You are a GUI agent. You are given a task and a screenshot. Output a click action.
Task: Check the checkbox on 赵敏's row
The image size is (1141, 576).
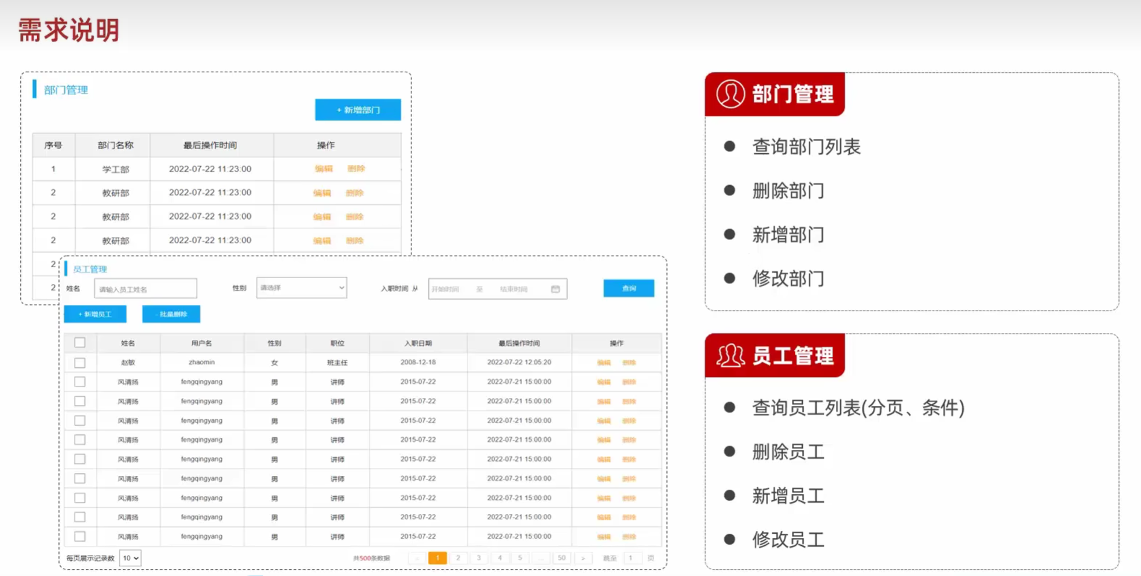pos(79,362)
